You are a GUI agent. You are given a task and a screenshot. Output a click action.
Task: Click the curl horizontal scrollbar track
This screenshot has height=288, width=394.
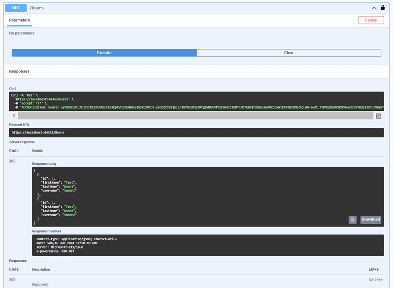click(x=197, y=116)
